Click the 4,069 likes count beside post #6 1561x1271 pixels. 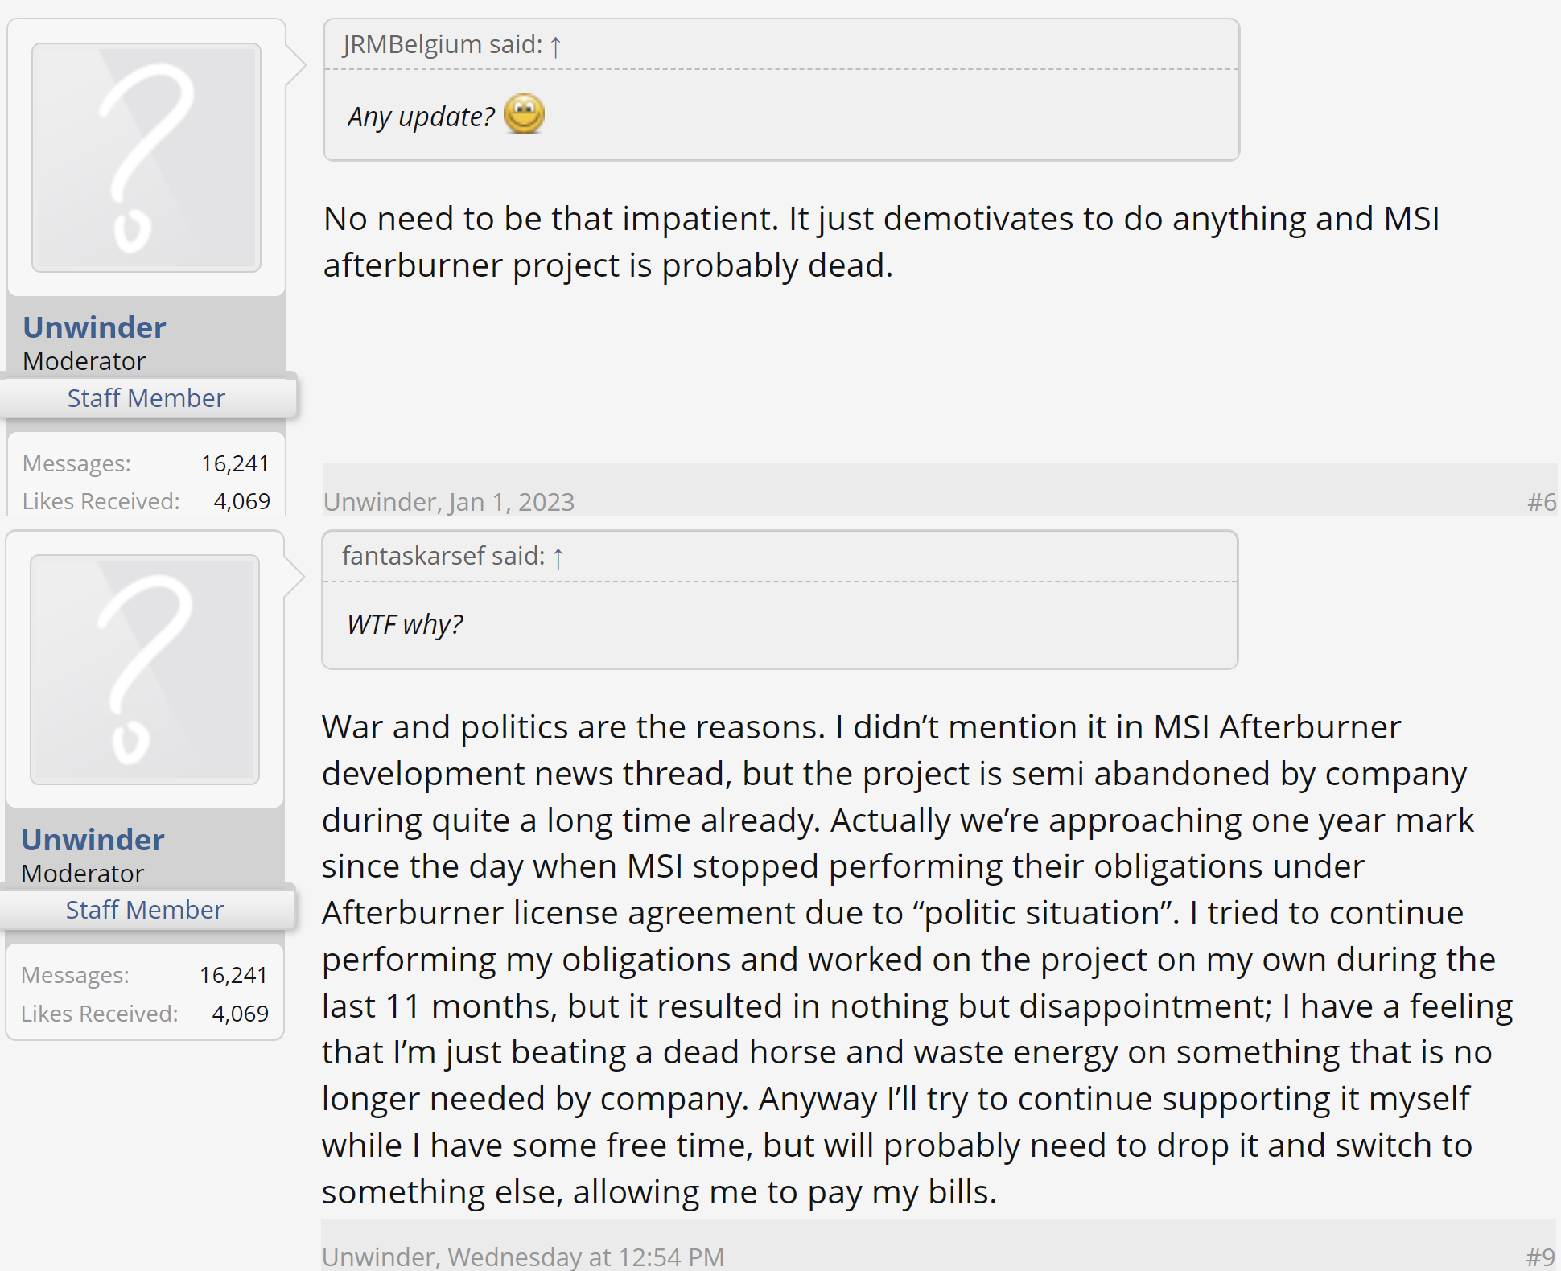(241, 502)
